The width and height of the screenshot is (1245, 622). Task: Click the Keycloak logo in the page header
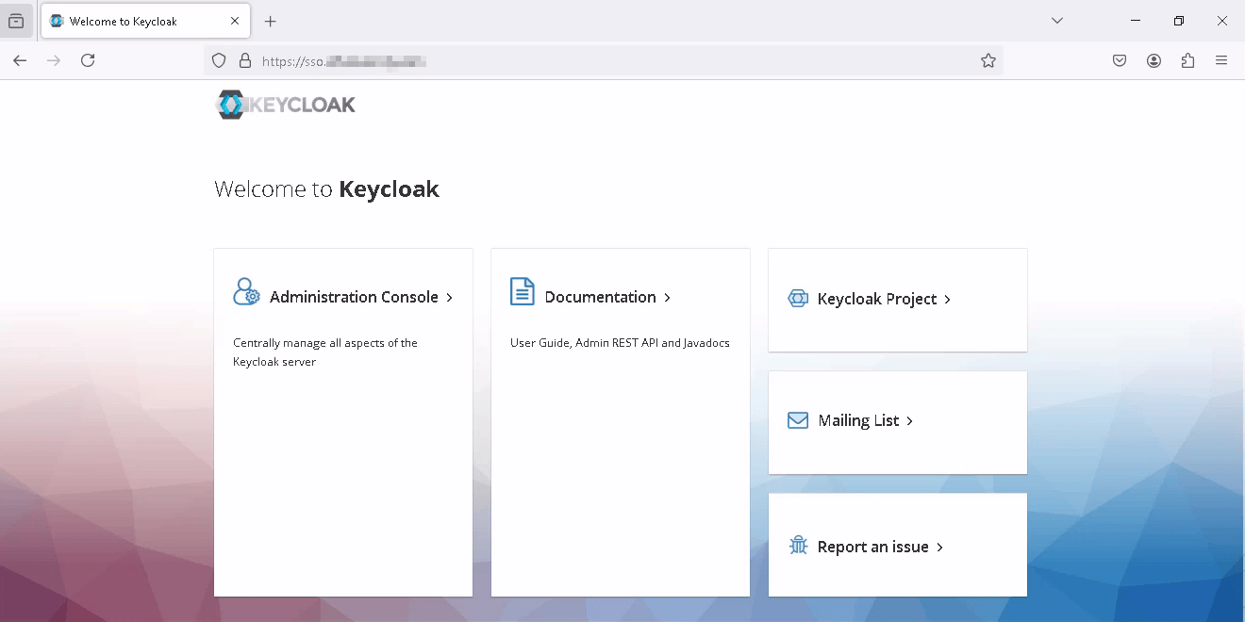285,104
